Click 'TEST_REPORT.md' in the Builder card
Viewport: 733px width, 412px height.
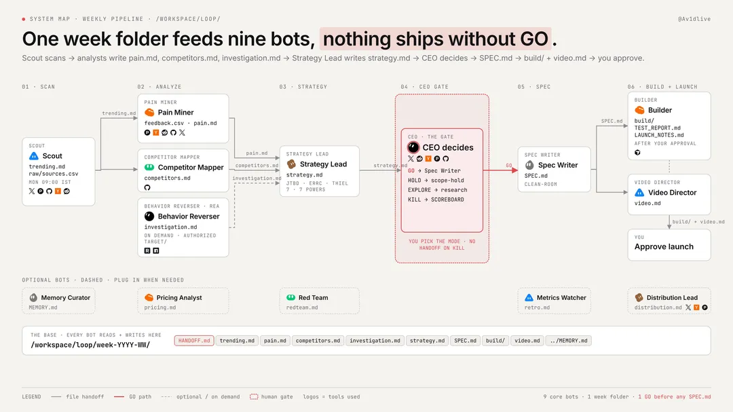pos(657,128)
